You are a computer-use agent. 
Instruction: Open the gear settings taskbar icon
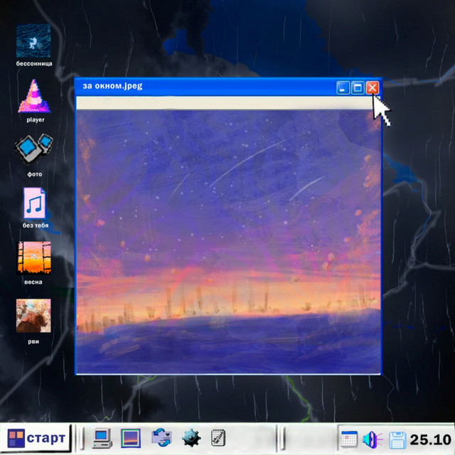tap(191, 437)
